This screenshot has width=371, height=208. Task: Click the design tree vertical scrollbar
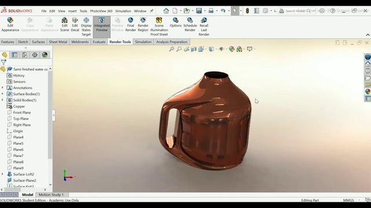pyautogui.click(x=50, y=114)
